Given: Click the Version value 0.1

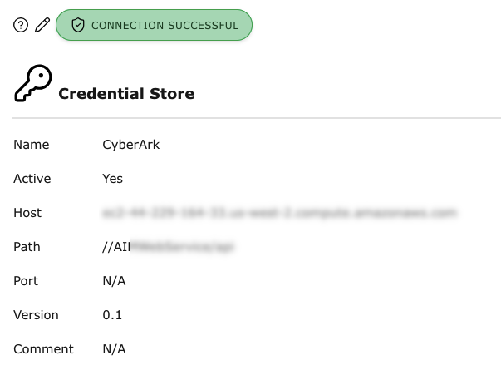Looking at the screenshot, I should (112, 315).
